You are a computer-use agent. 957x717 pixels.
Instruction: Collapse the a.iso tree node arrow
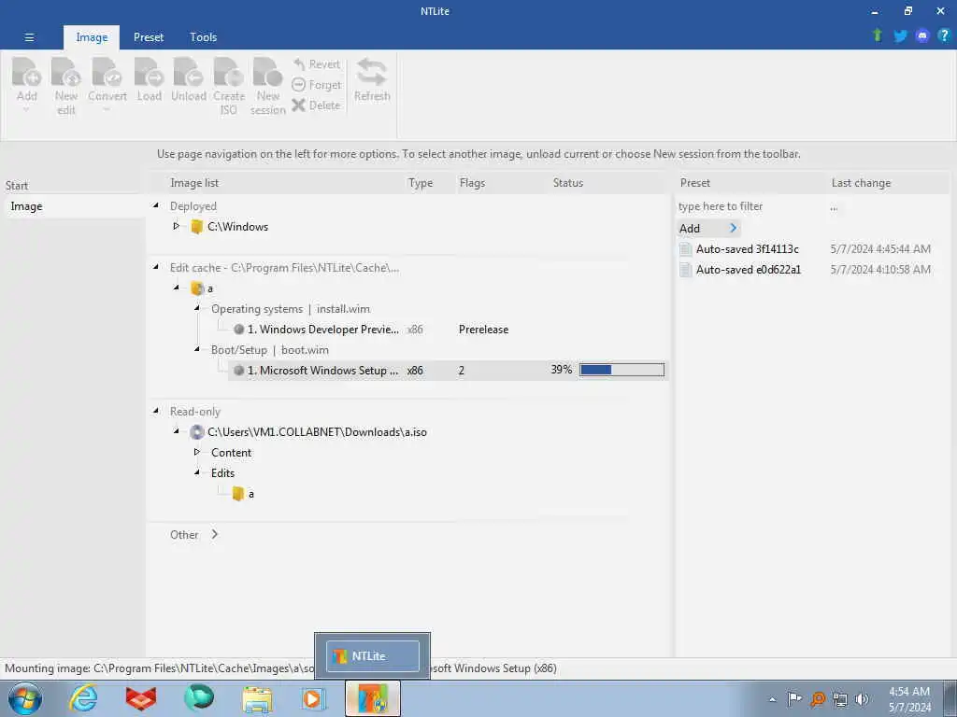(177, 431)
